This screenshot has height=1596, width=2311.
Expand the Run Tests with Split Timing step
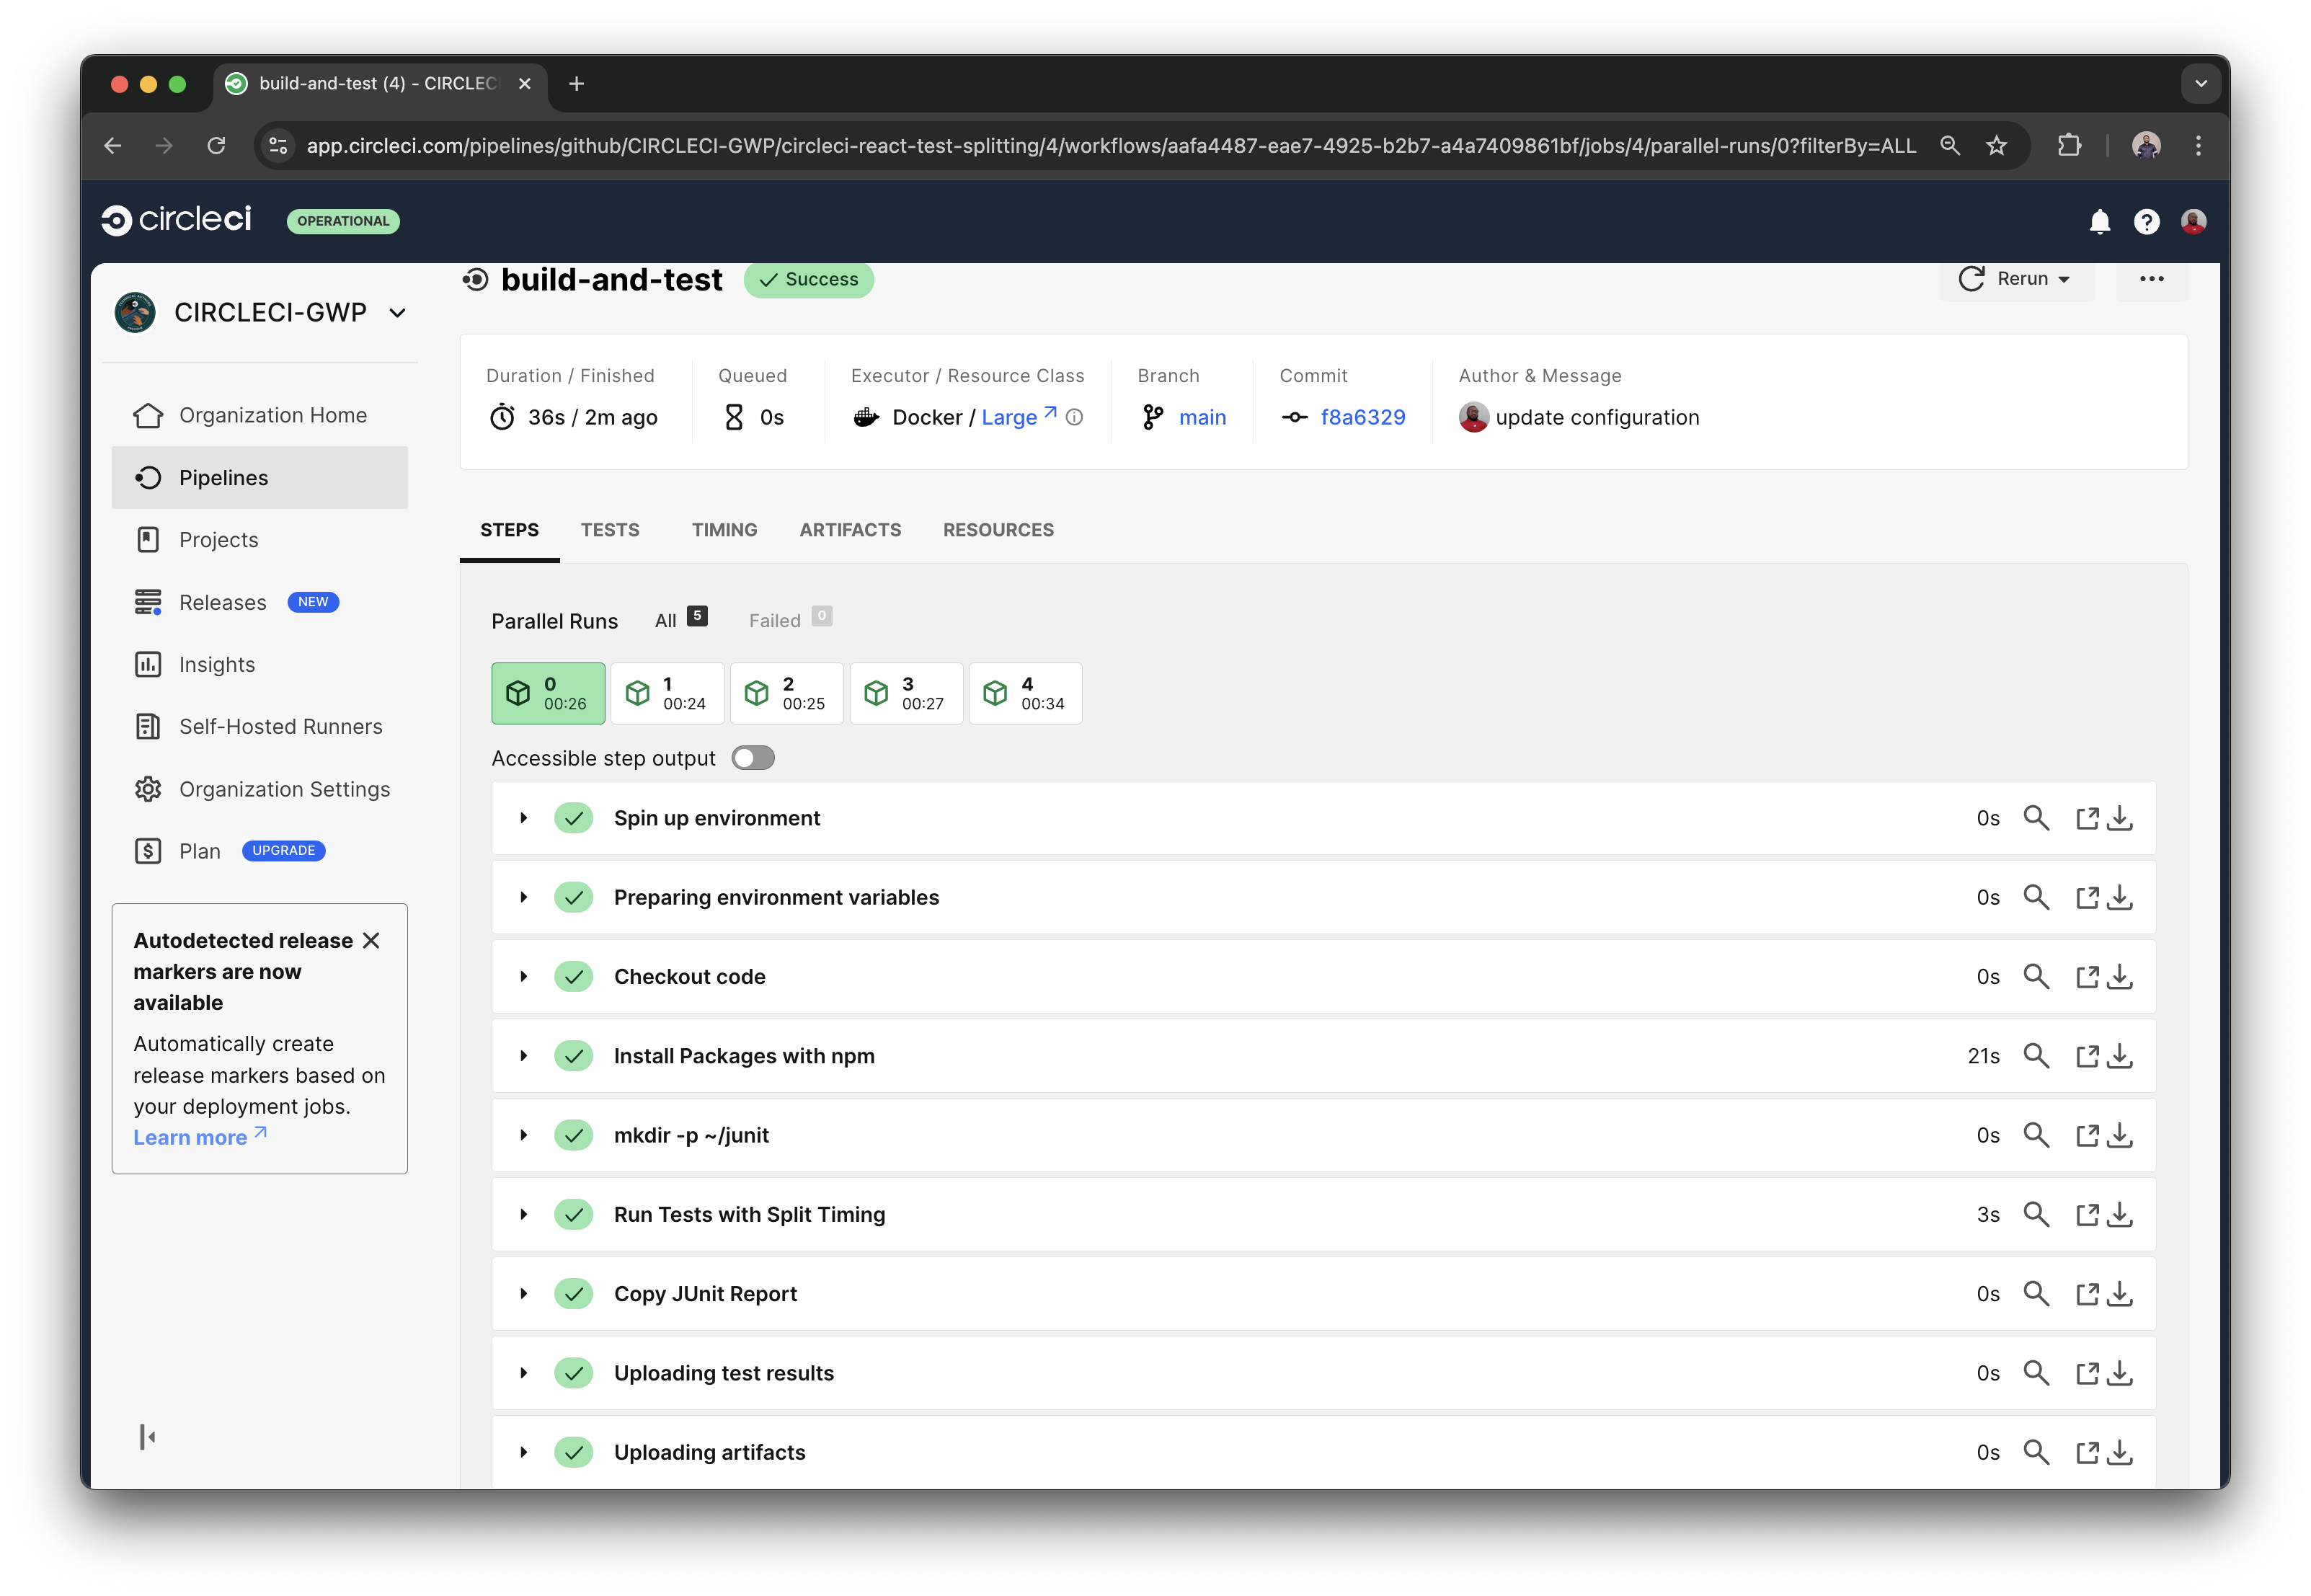coord(523,1214)
